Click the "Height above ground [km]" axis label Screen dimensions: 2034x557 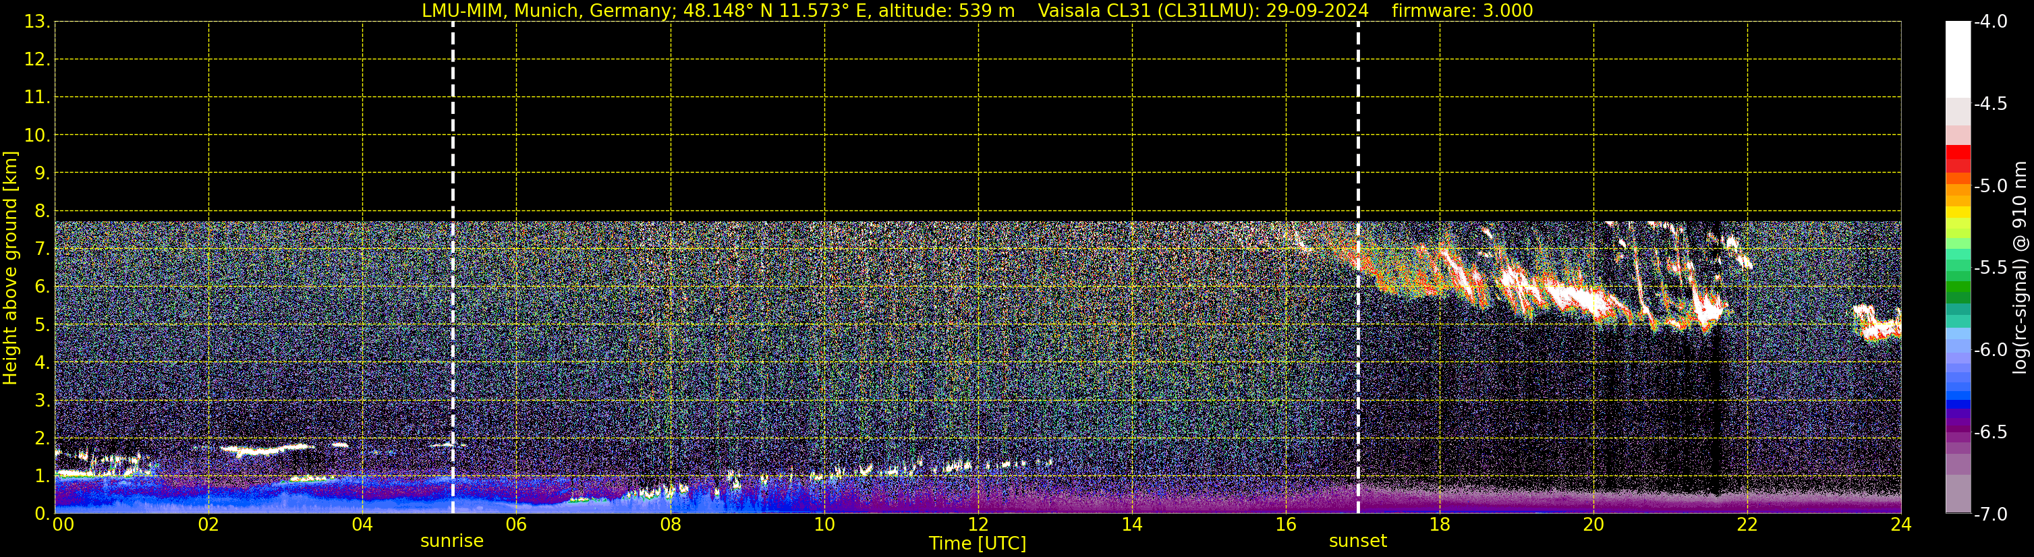tap(10, 268)
